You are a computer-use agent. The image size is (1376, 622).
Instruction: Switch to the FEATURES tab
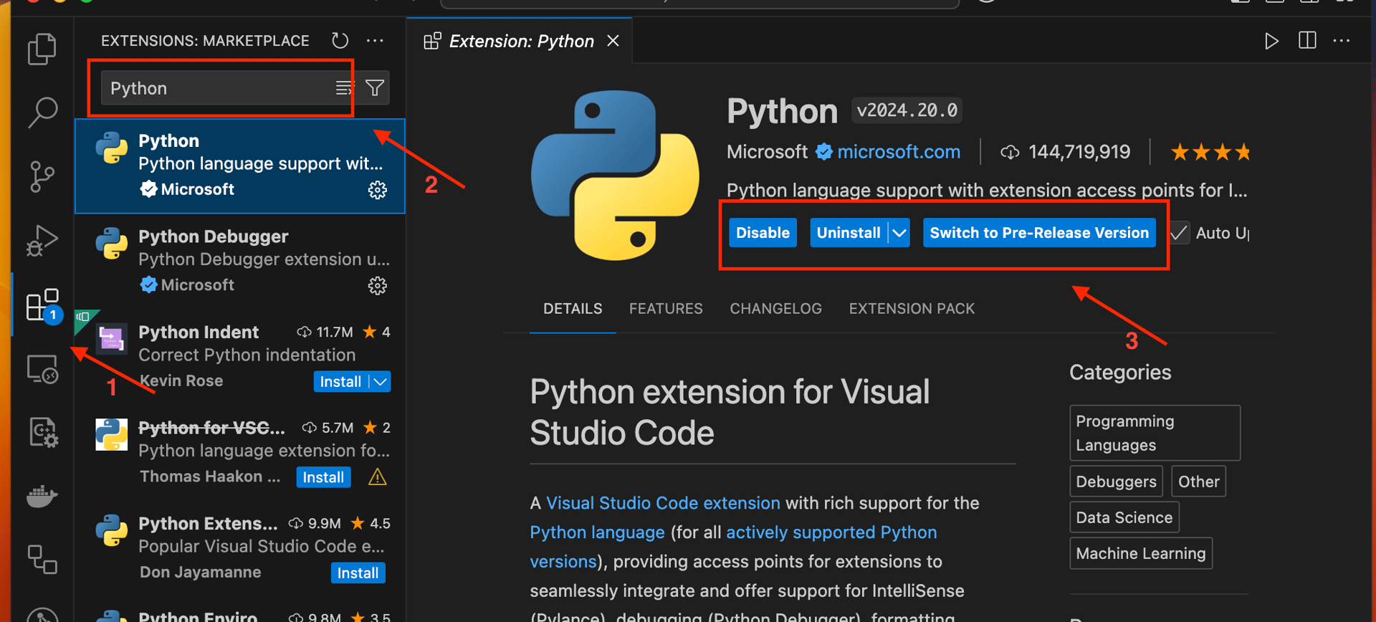tap(666, 309)
